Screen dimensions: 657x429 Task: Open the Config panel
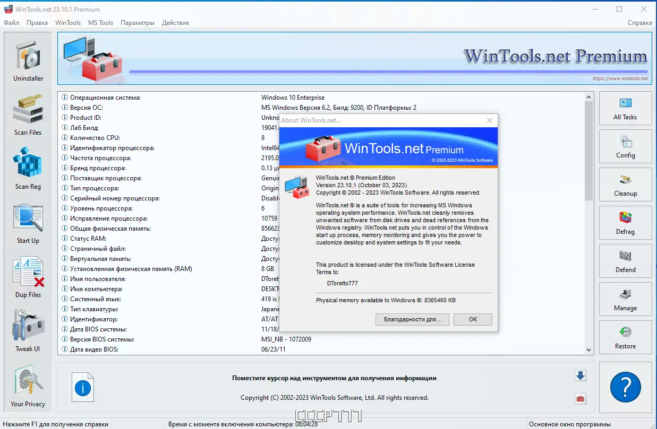(625, 146)
